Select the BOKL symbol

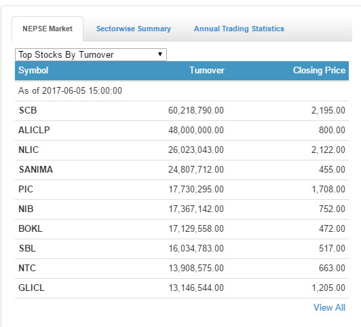tap(31, 228)
